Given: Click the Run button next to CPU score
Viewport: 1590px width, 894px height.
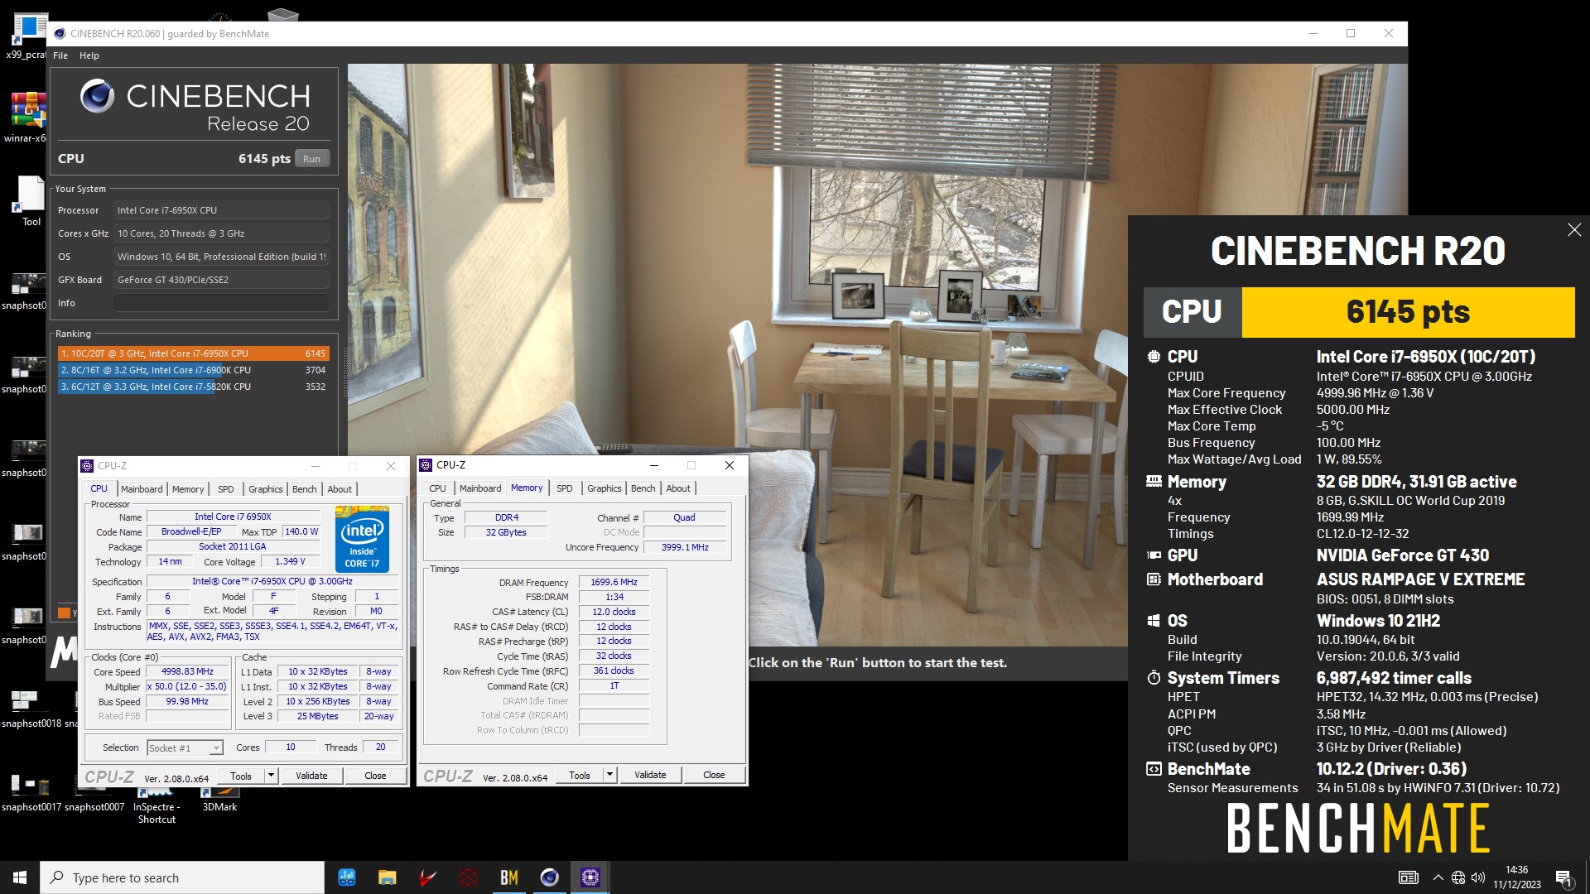Looking at the screenshot, I should [x=311, y=159].
